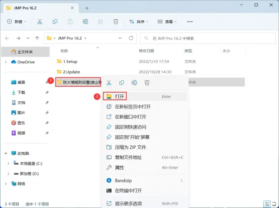Choose 复制文件地址
Viewport: 279px width, 208px height.
(x=145, y=157)
